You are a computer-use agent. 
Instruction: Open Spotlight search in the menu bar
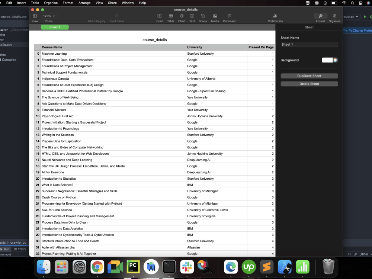click(353, 3)
